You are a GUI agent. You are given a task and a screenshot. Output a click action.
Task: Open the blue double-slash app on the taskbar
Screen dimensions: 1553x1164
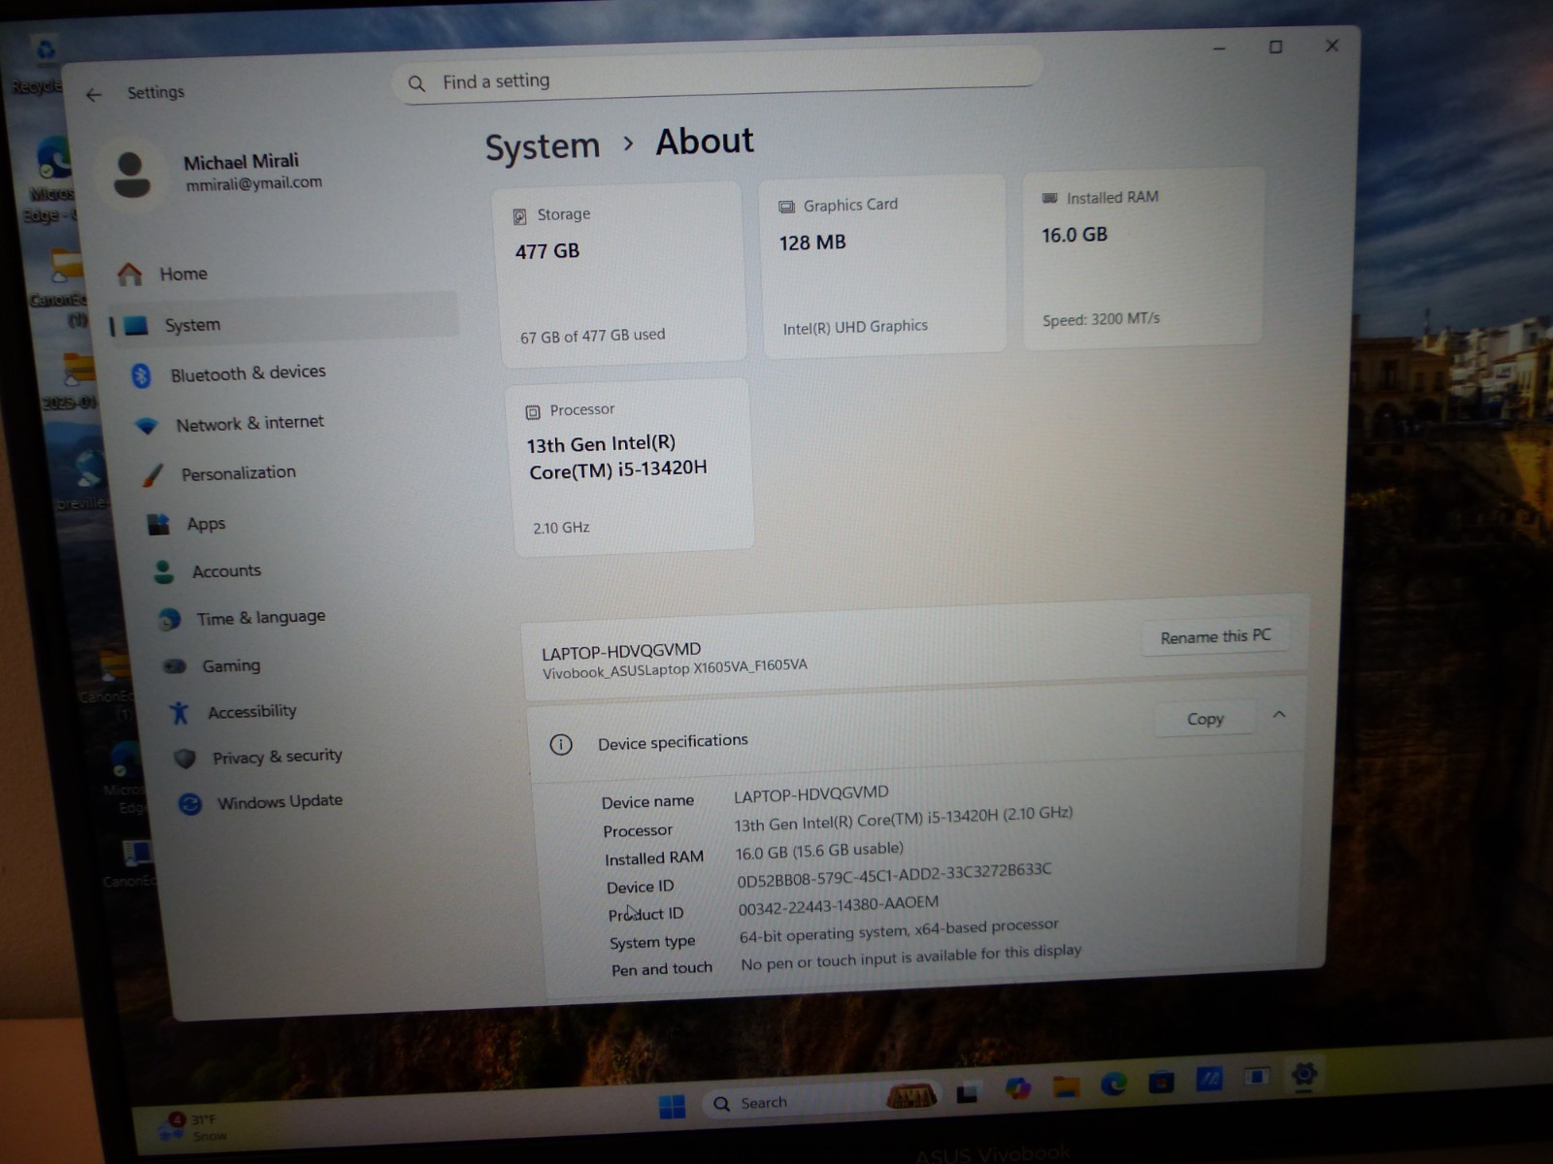point(1209,1079)
